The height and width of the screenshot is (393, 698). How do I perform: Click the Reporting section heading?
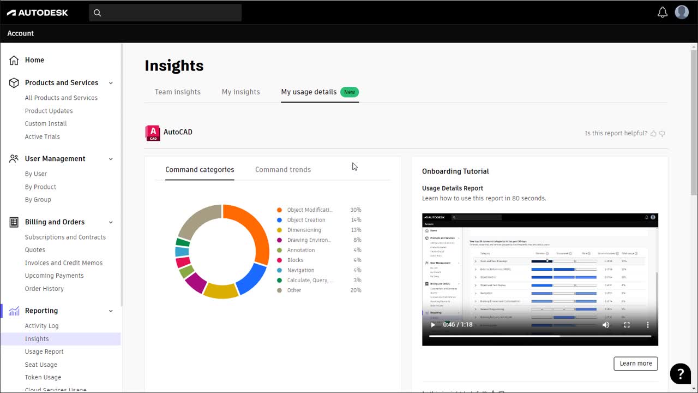point(41,311)
